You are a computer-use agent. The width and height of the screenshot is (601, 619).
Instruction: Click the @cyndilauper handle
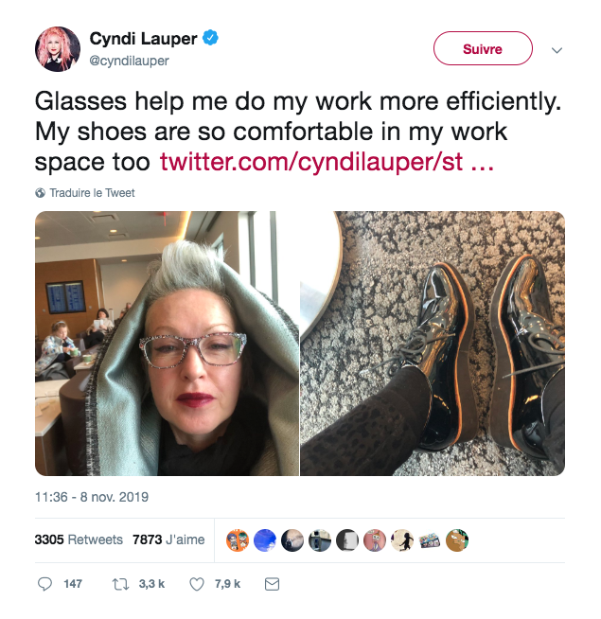(x=129, y=61)
